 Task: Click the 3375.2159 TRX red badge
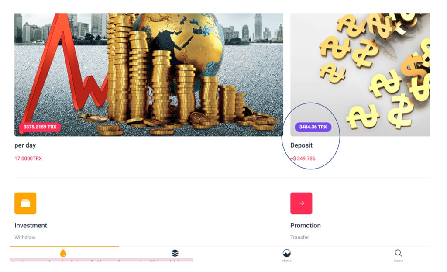[x=40, y=127]
